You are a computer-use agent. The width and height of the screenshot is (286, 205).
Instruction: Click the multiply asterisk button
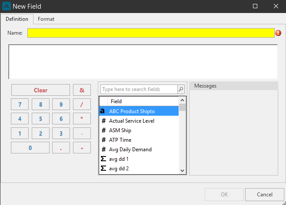(82, 119)
